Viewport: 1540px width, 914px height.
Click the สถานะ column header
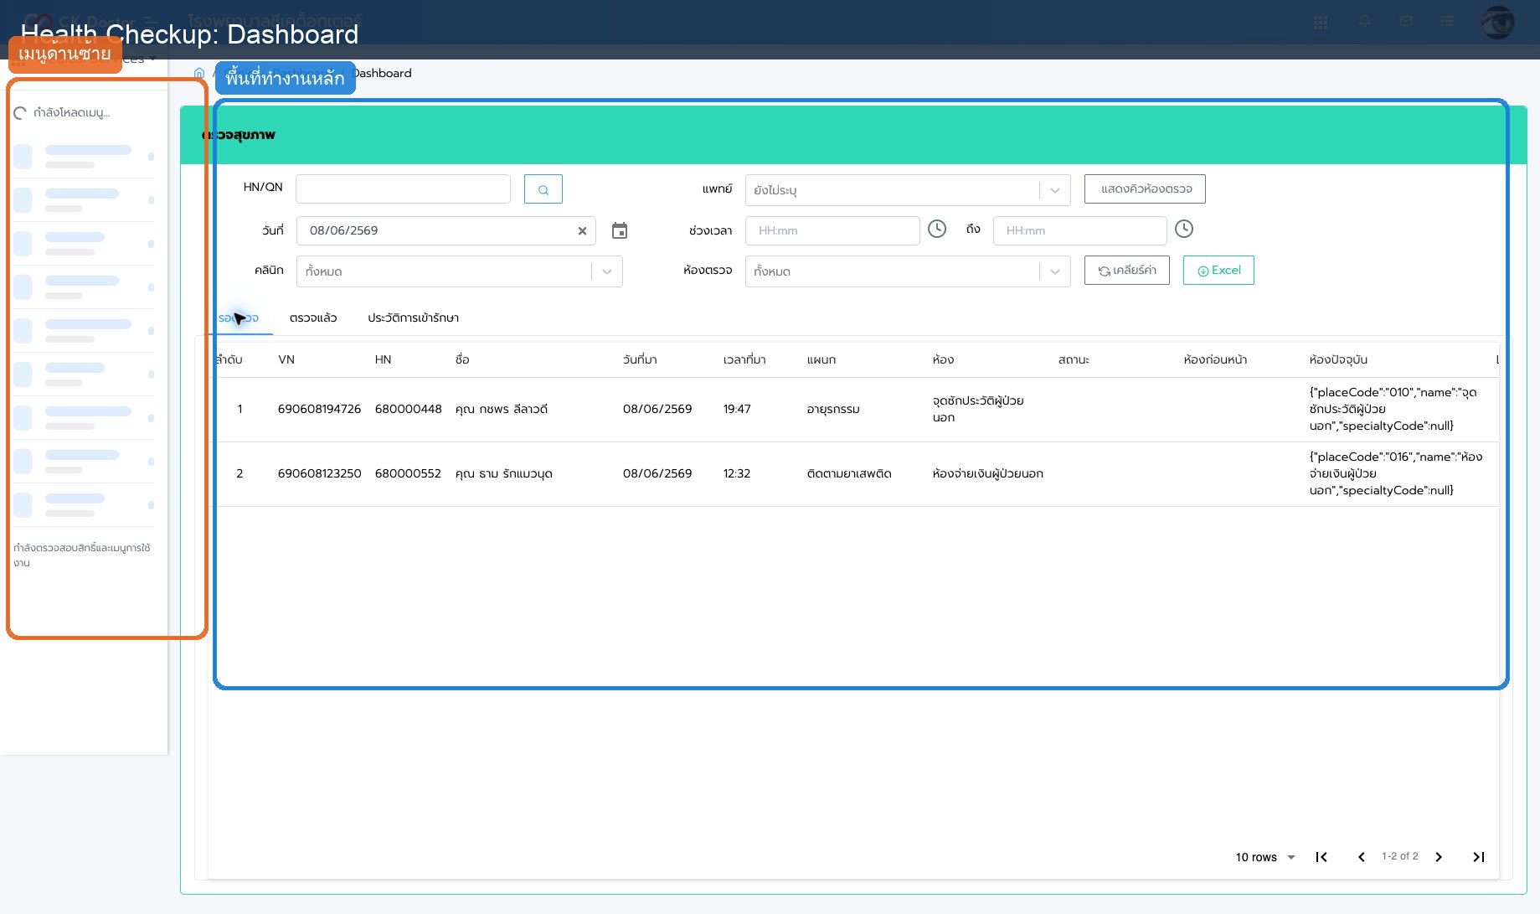(1074, 359)
